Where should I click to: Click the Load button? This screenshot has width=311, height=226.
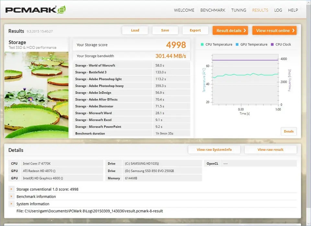pyautogui.click(x=135, y=30)
